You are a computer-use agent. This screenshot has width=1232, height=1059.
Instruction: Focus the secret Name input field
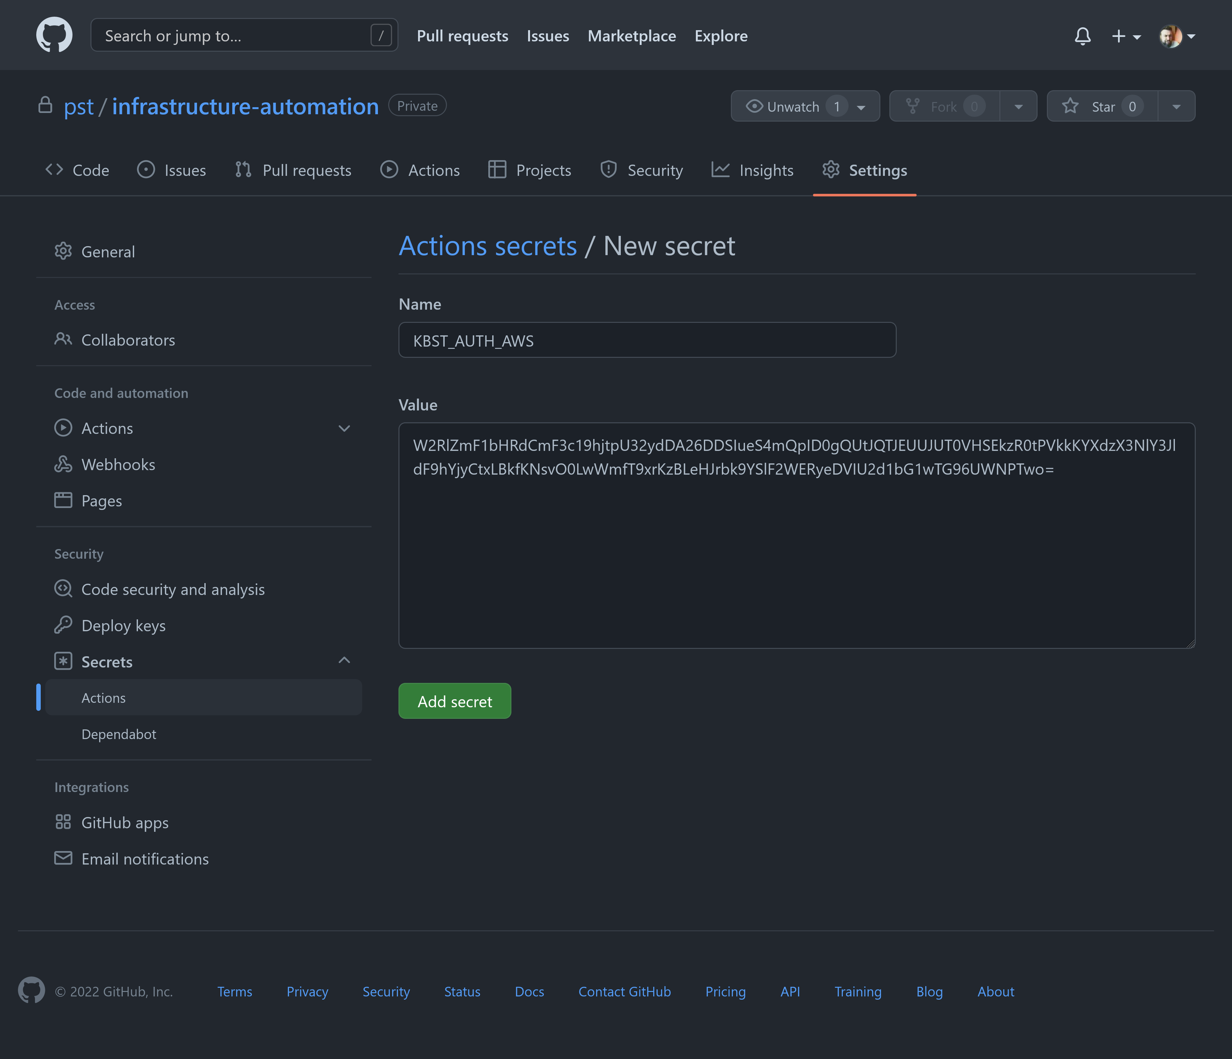pyautogui.click(x=647, y=340)
